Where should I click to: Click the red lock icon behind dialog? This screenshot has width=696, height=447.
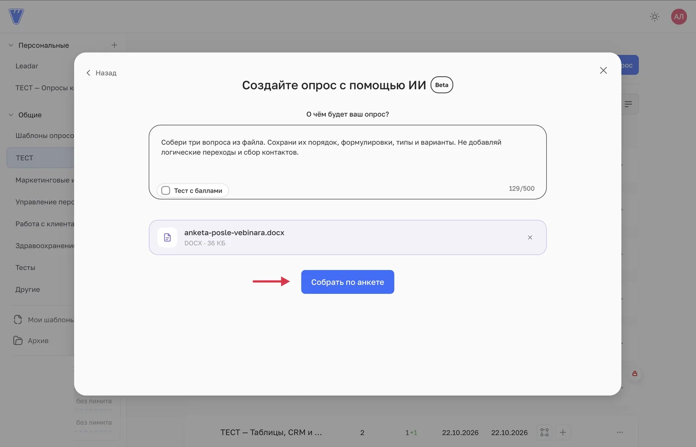click(x=635, y=373)
